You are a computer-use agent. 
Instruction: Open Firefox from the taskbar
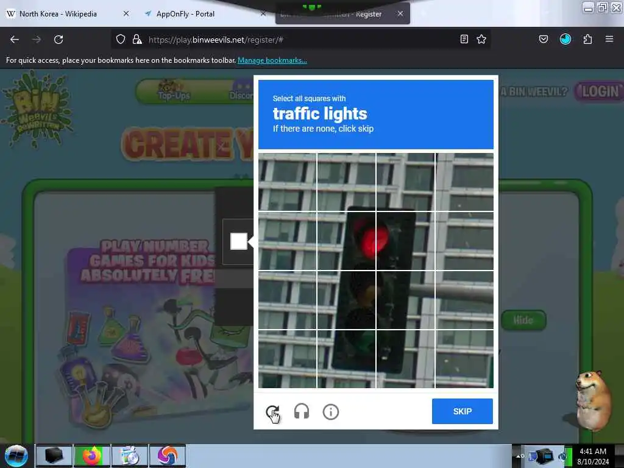[x=92, y=456]
